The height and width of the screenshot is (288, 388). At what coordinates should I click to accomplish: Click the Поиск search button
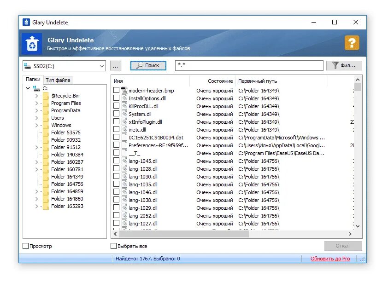(148, 65)
